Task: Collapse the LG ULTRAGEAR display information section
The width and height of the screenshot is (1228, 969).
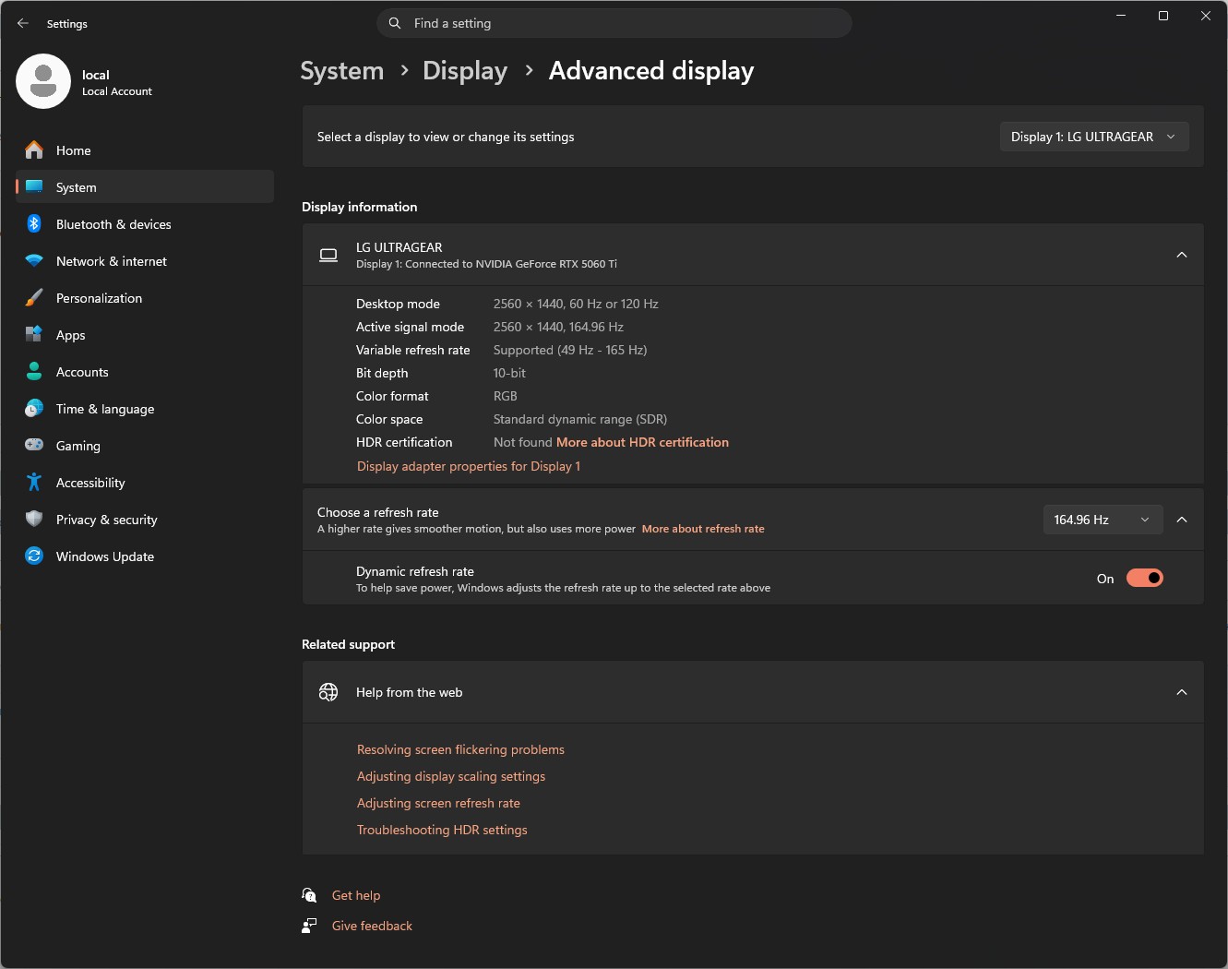Action: [x=1181, y=255]
